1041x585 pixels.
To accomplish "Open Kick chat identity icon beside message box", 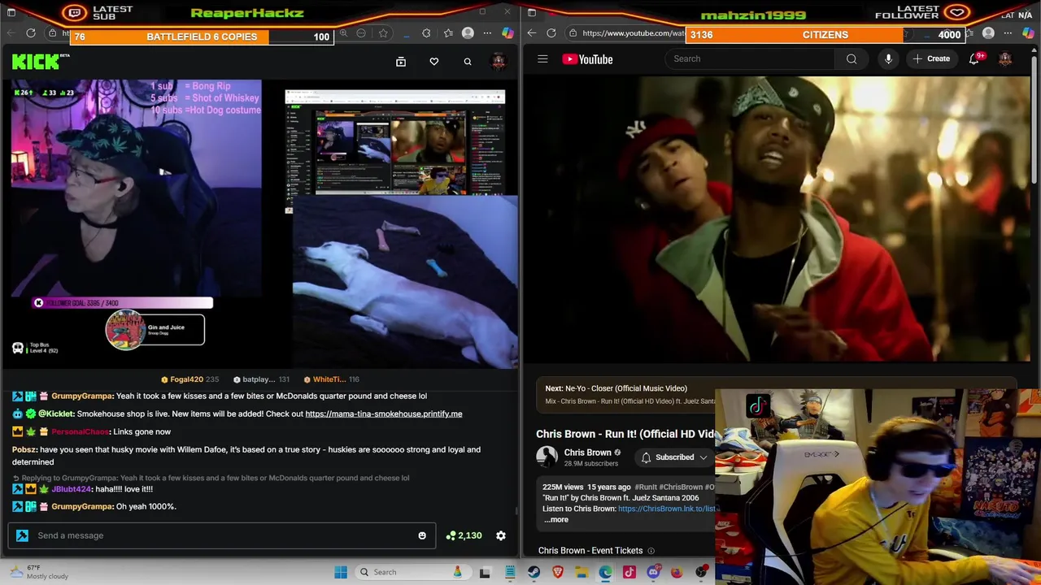I will click(x=22, y=535).
